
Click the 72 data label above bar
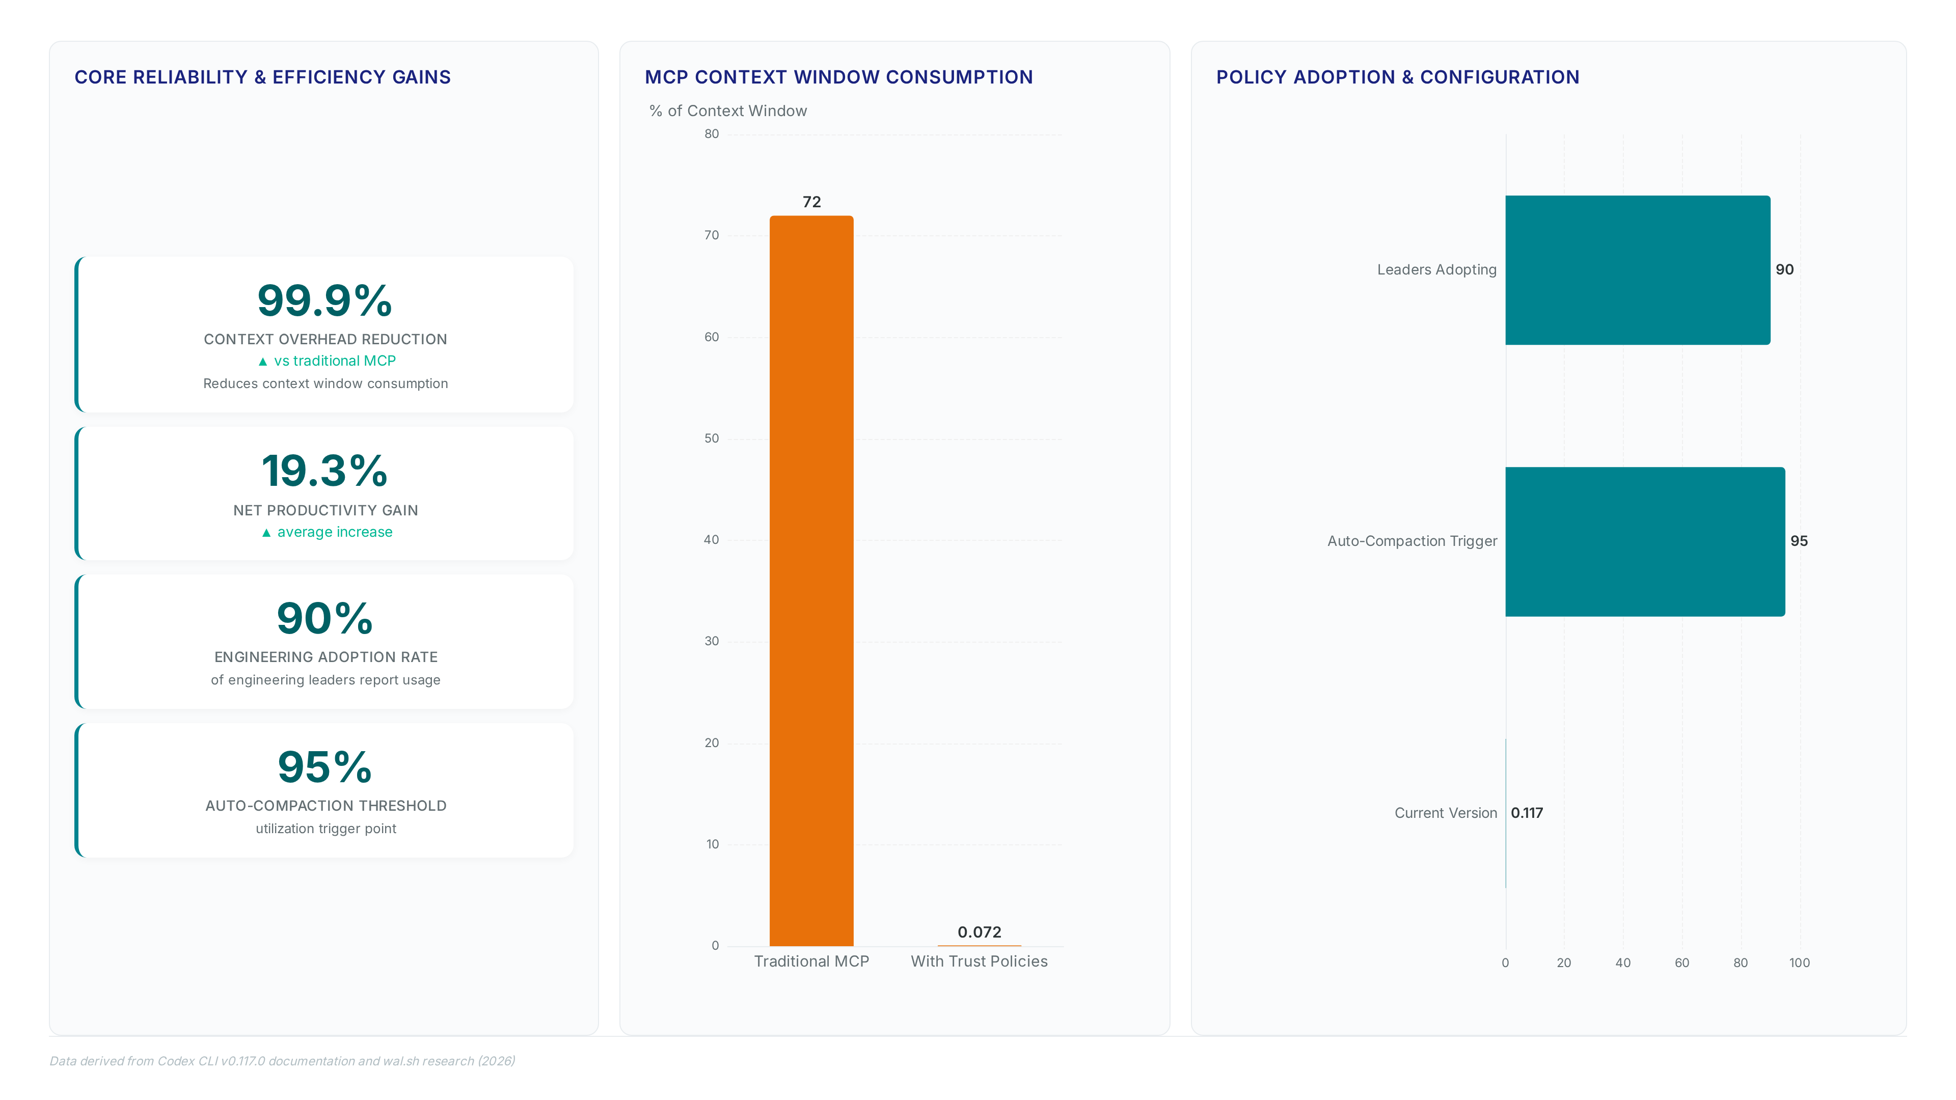(811, 202)
